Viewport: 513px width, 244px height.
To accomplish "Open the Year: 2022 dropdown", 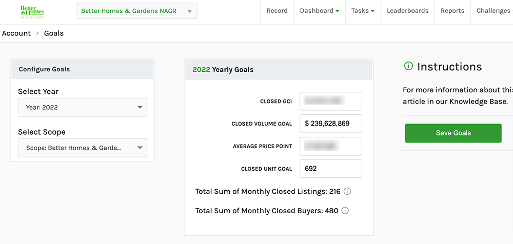I will pyautogui.click(x=83, y=107).
